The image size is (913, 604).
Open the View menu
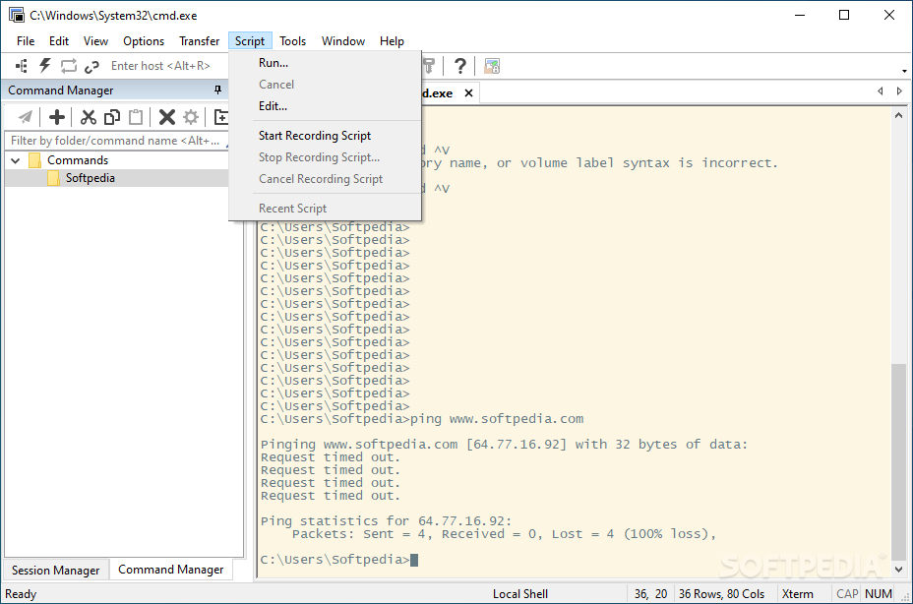coord(95,41)
